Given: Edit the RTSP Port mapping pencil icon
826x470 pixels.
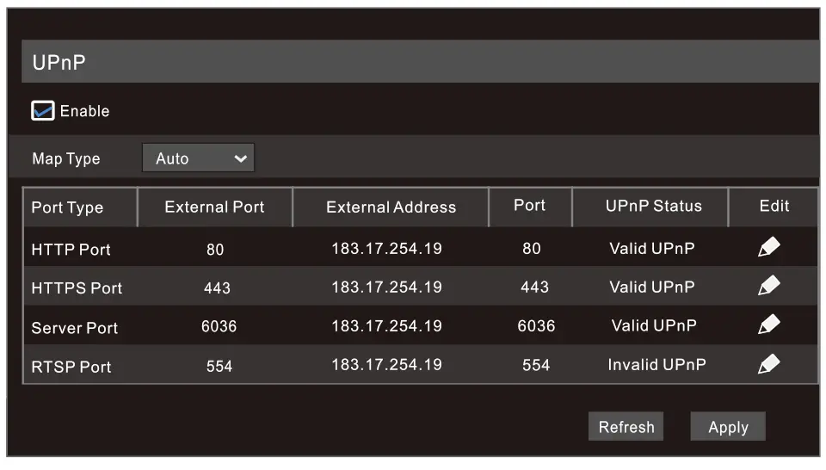Looking at the screenshot, I should click(768, 364).
